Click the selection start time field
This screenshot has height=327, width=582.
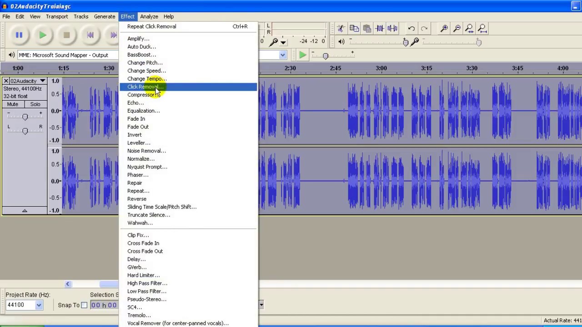point(104,305)
